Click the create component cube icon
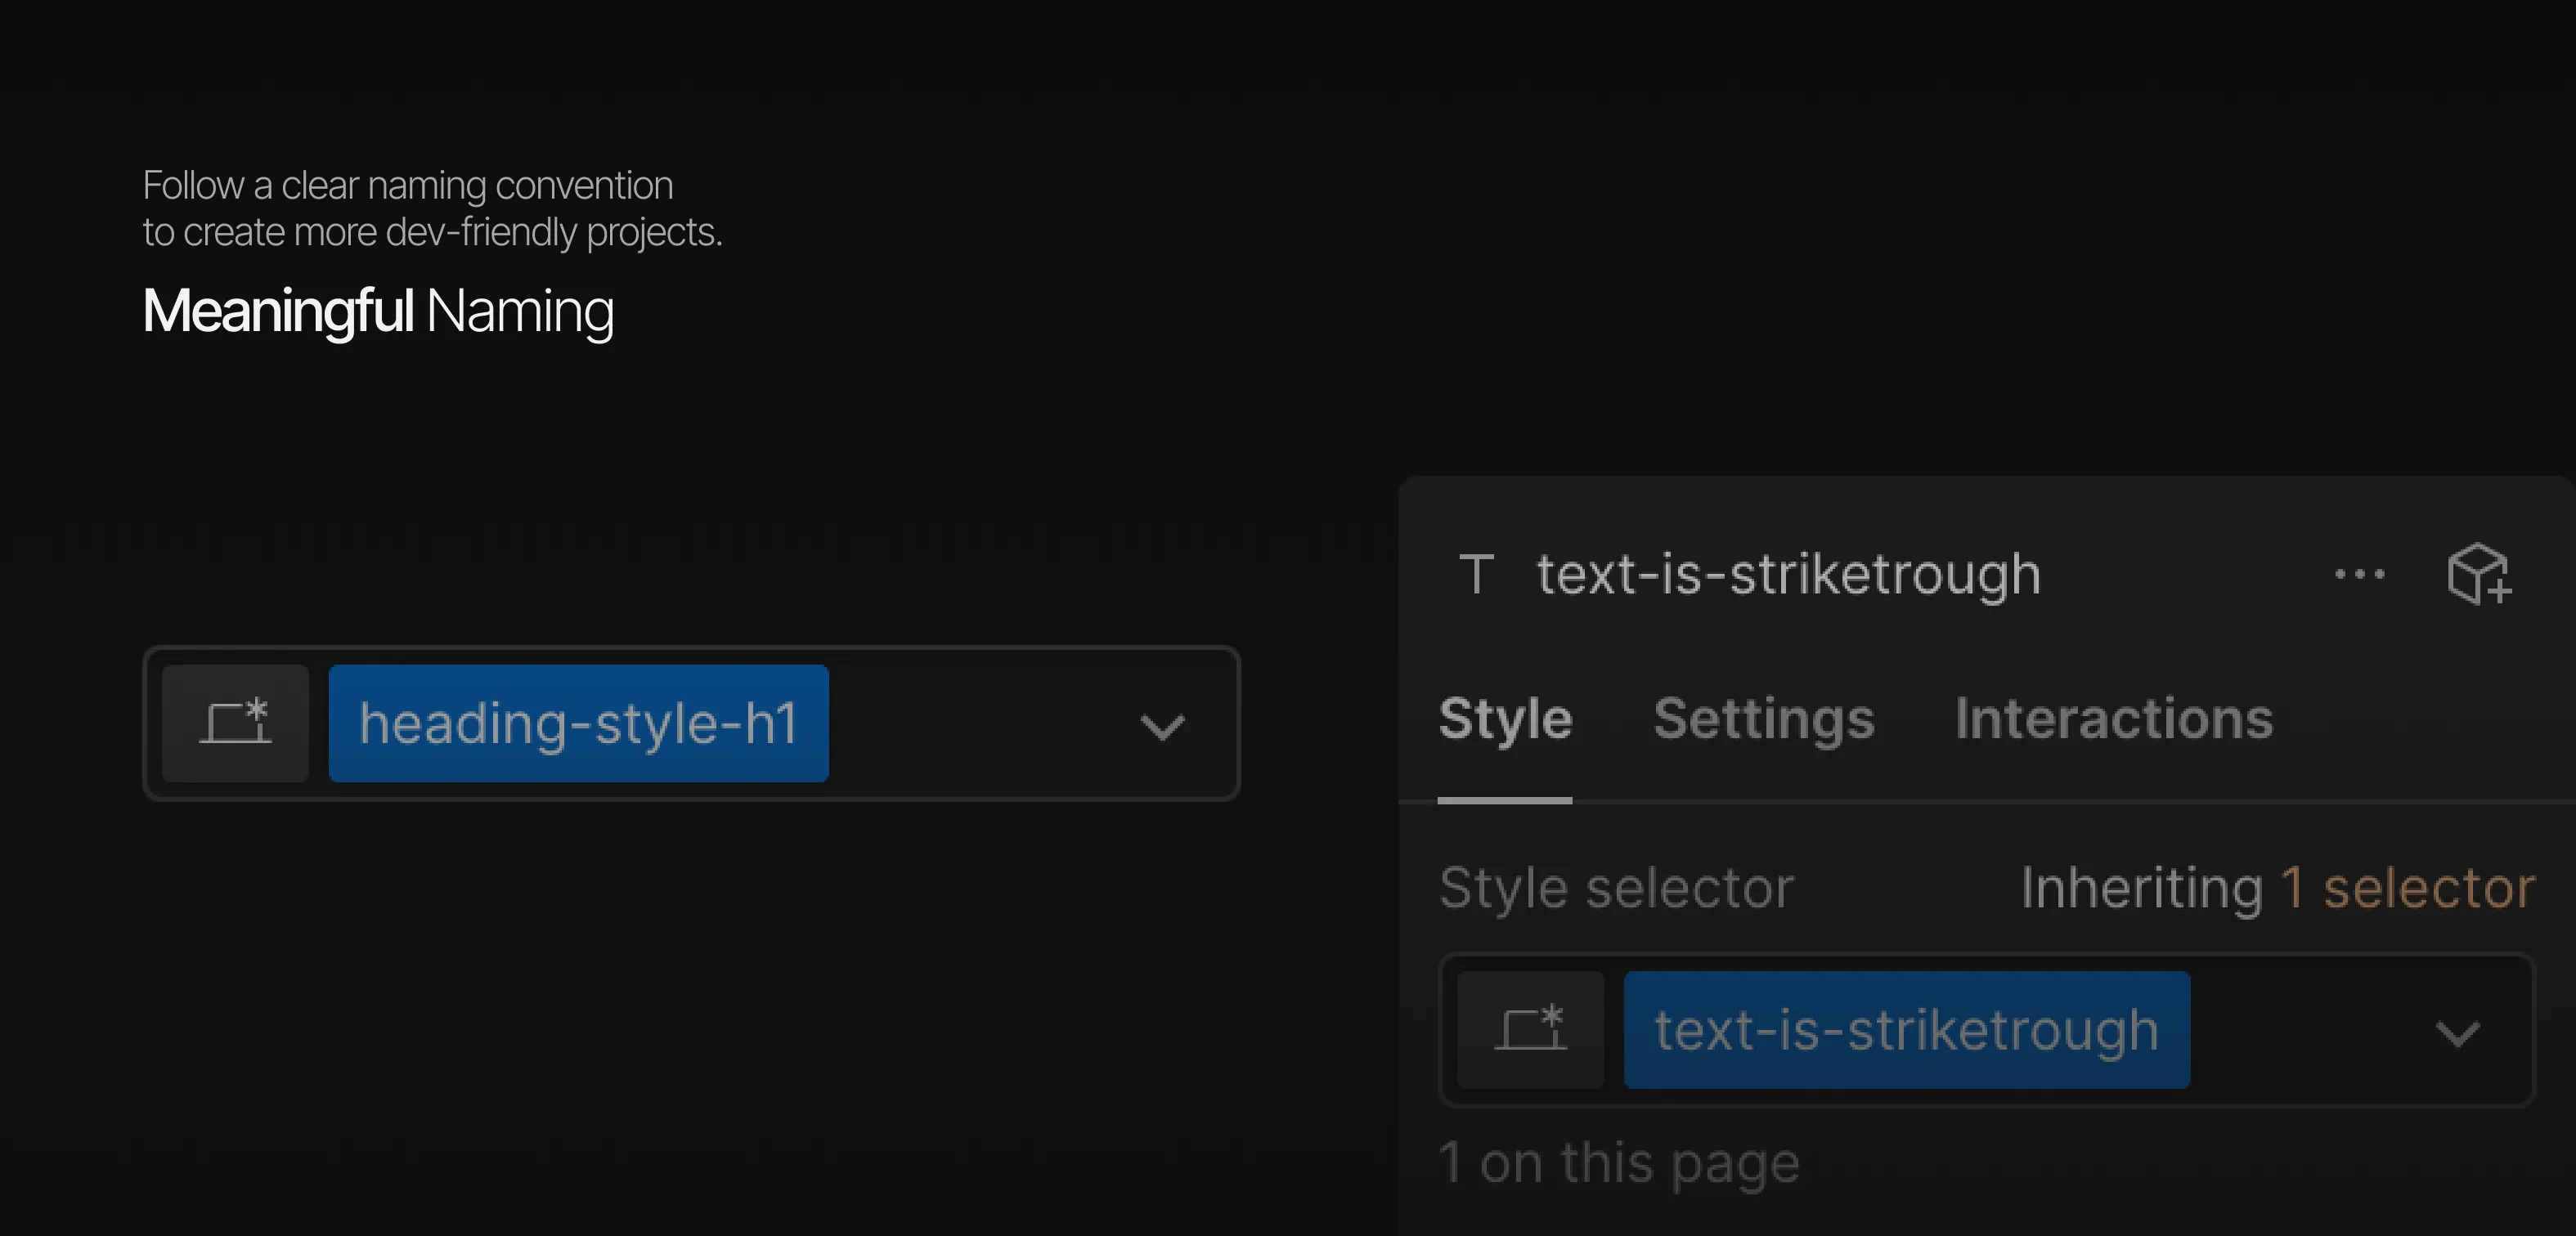This screenshot has height=1236, width=2576. click(x=2478, y=574)
